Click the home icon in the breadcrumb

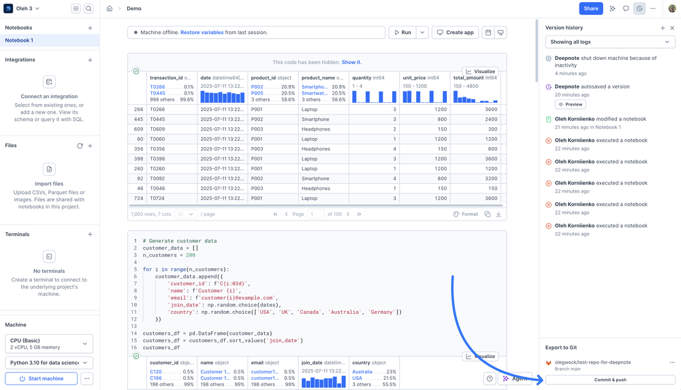[110, 9]
